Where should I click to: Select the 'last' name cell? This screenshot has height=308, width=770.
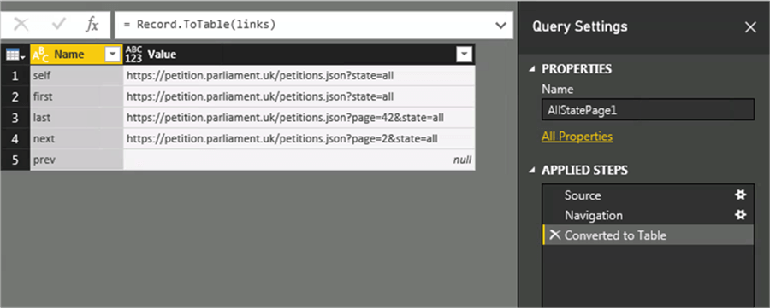(77, 118)
